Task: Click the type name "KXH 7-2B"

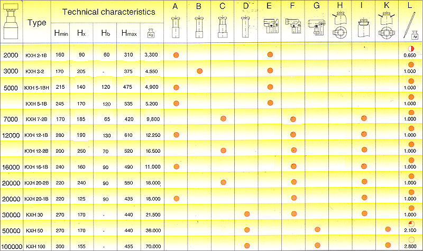Action: coord(36,119)
